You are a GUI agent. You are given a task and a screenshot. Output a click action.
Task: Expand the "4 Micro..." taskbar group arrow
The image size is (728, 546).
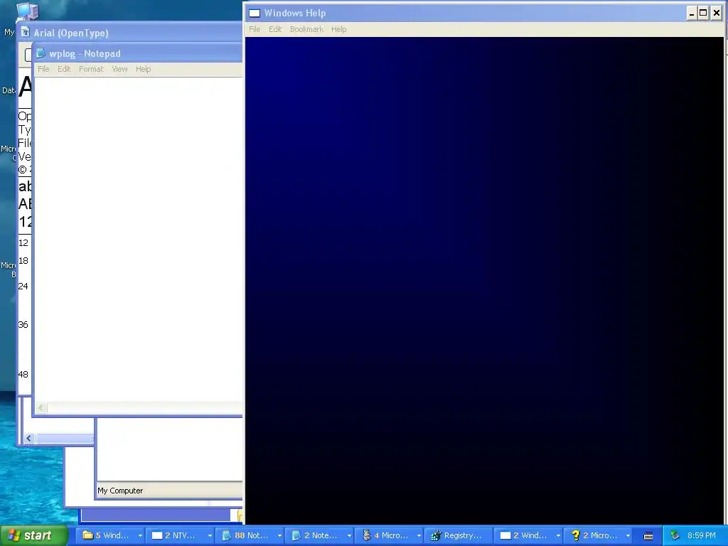(418, 536)
